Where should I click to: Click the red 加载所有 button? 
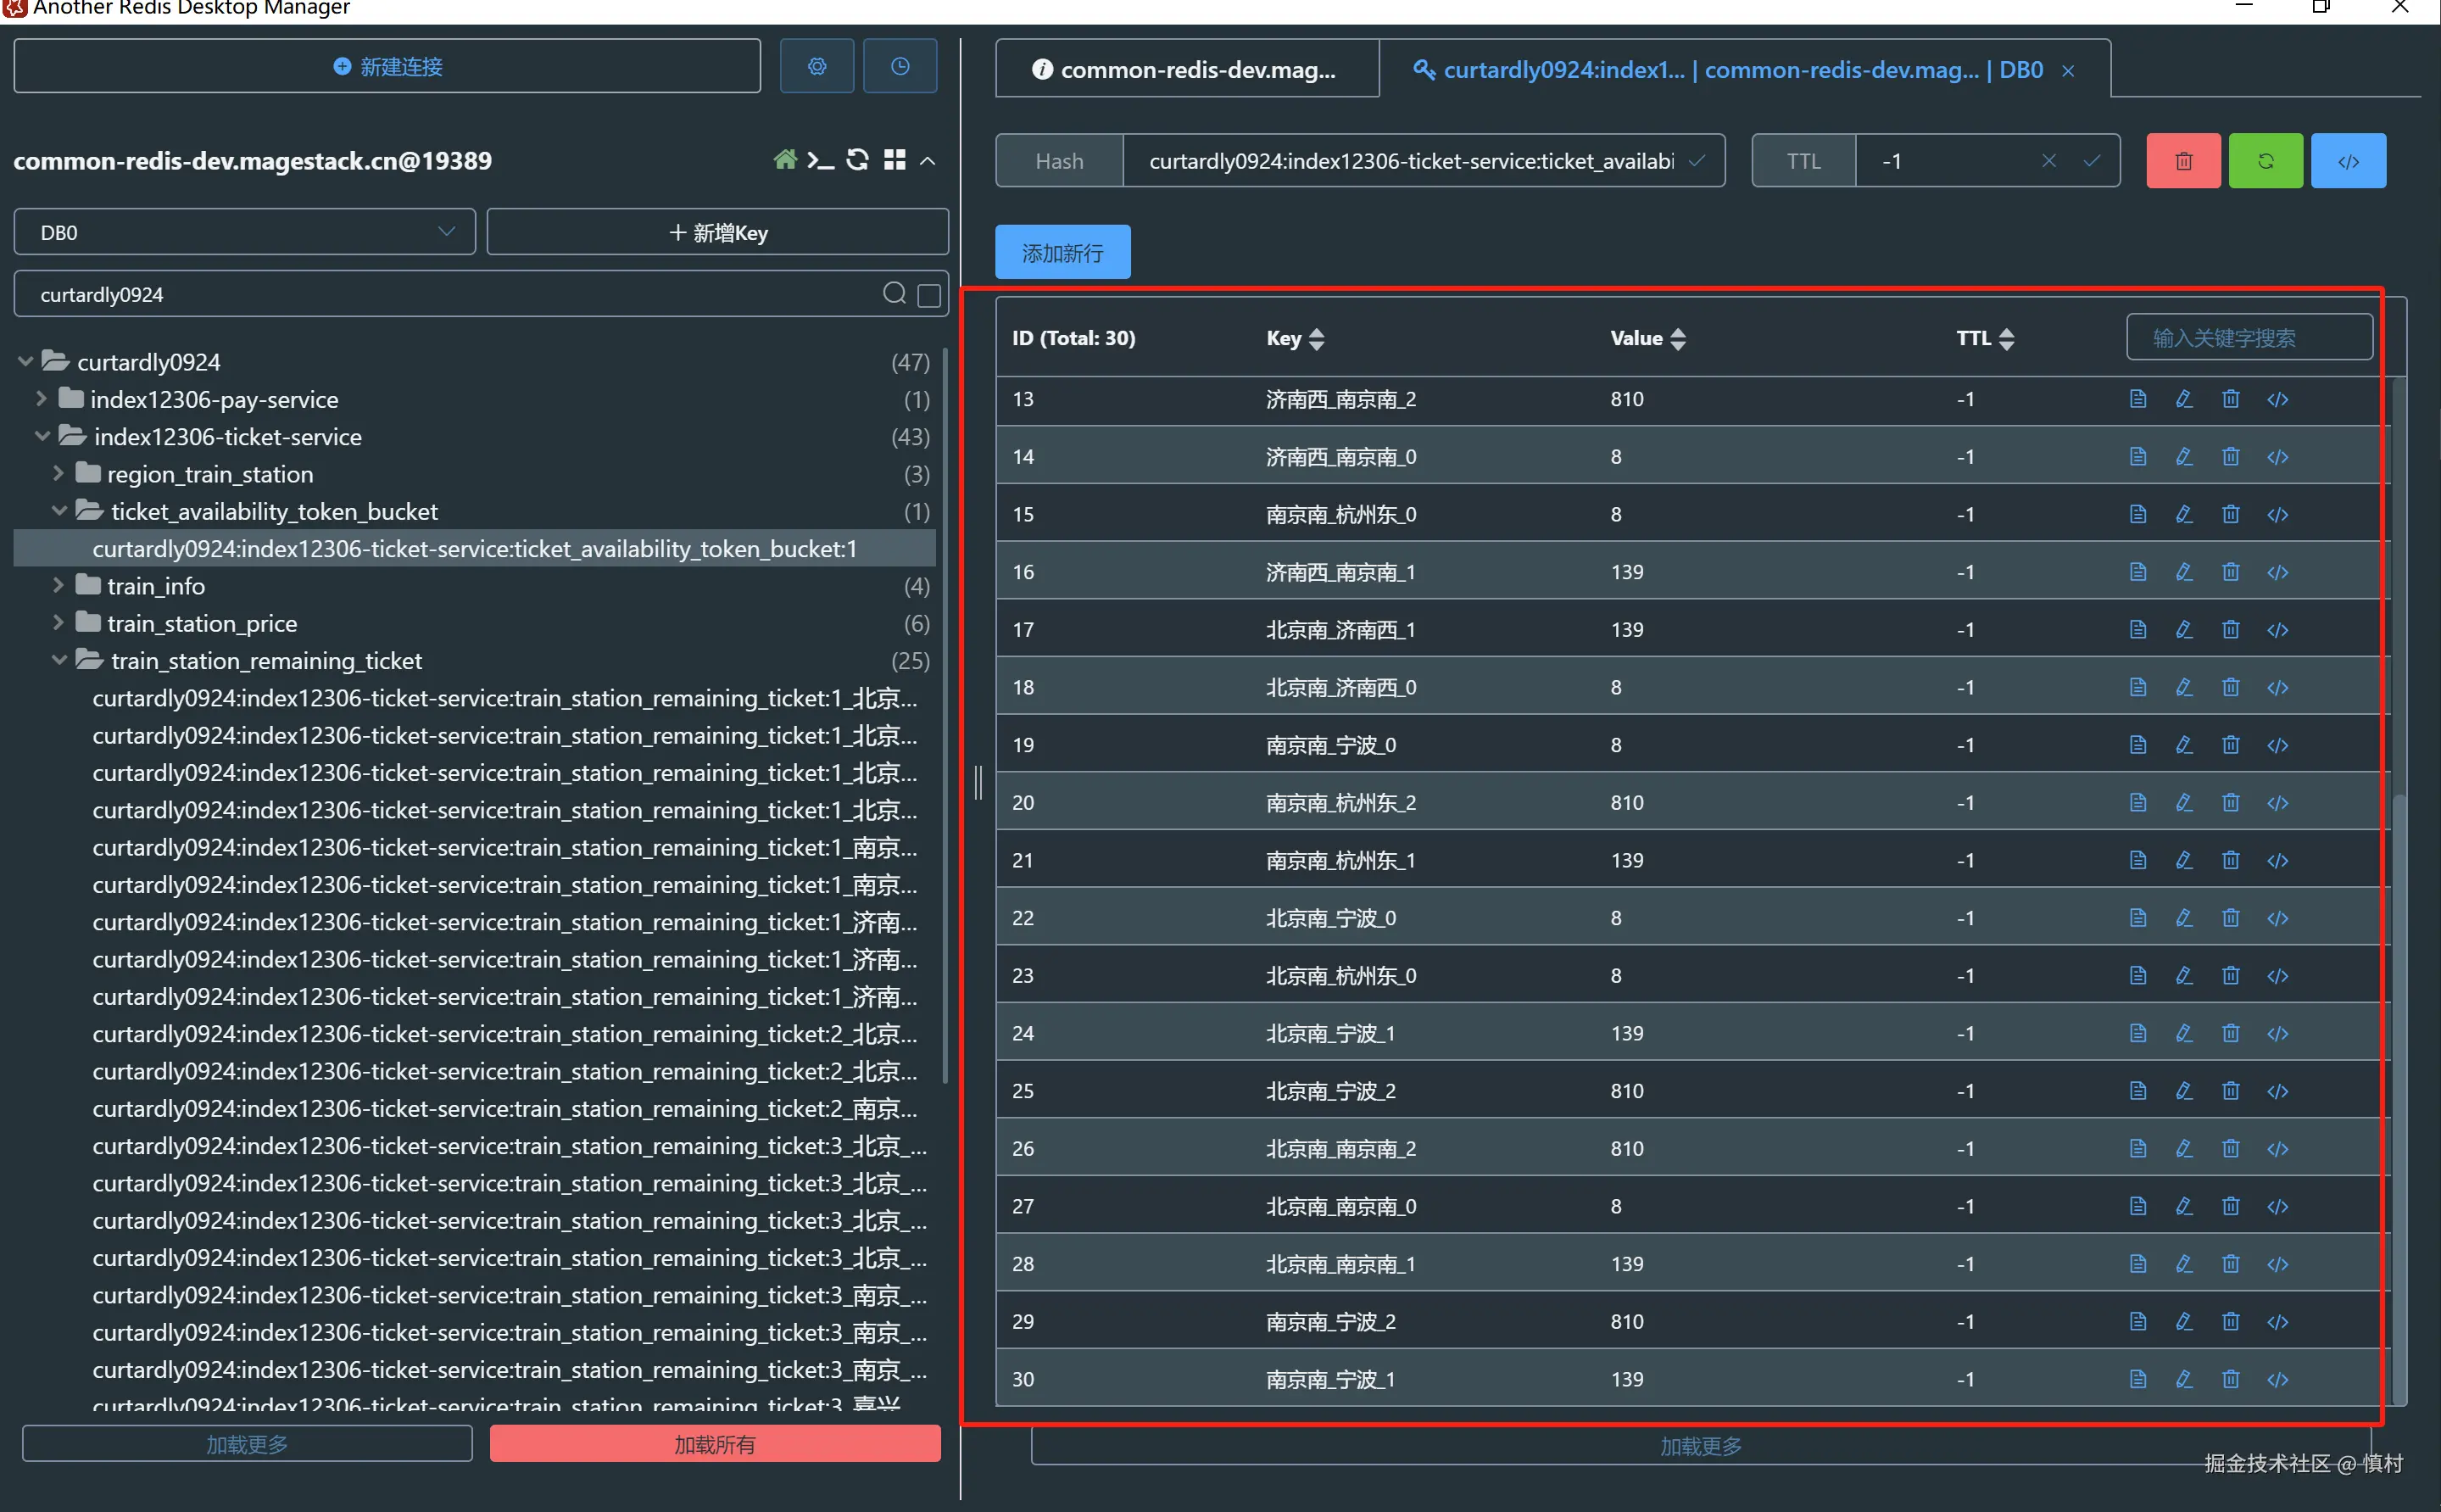(x=714, y=1444)
